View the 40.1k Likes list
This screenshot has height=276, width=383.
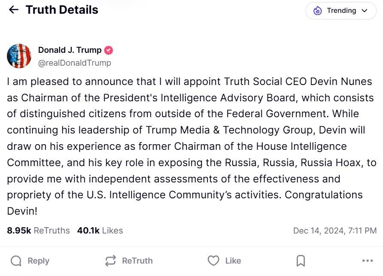pos(100,231)
